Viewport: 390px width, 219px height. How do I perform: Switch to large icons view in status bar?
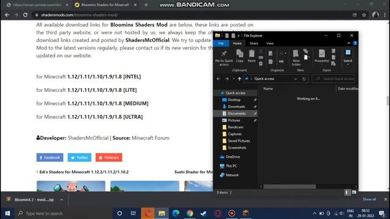pyautogui.click(x=354, y=192)
